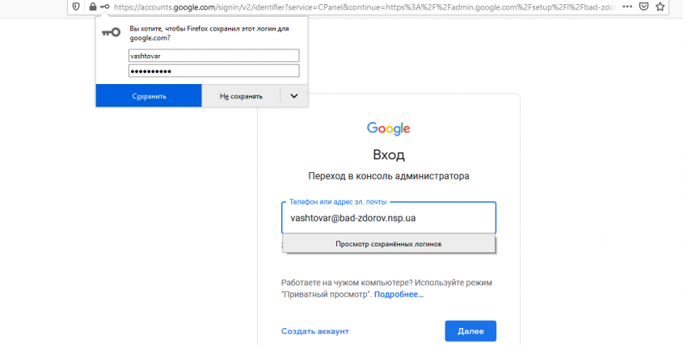
Task: Open the page actions three-dots menu
Action: [626, 6]
